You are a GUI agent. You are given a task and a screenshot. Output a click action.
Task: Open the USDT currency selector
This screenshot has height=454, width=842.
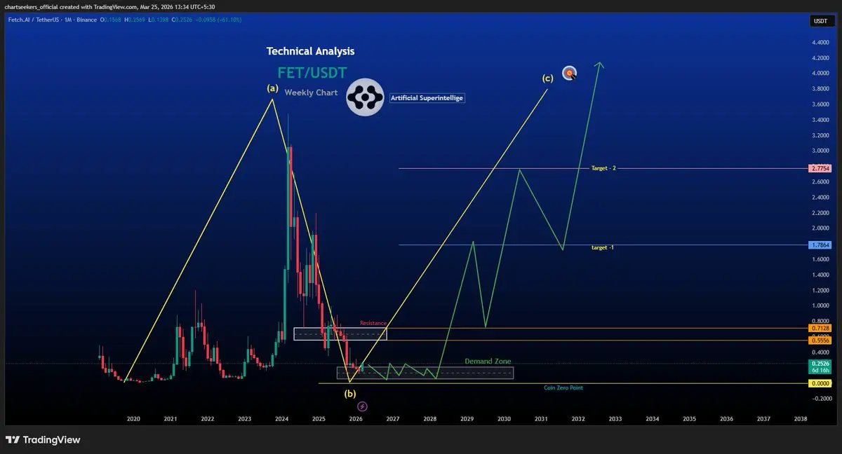820,22
